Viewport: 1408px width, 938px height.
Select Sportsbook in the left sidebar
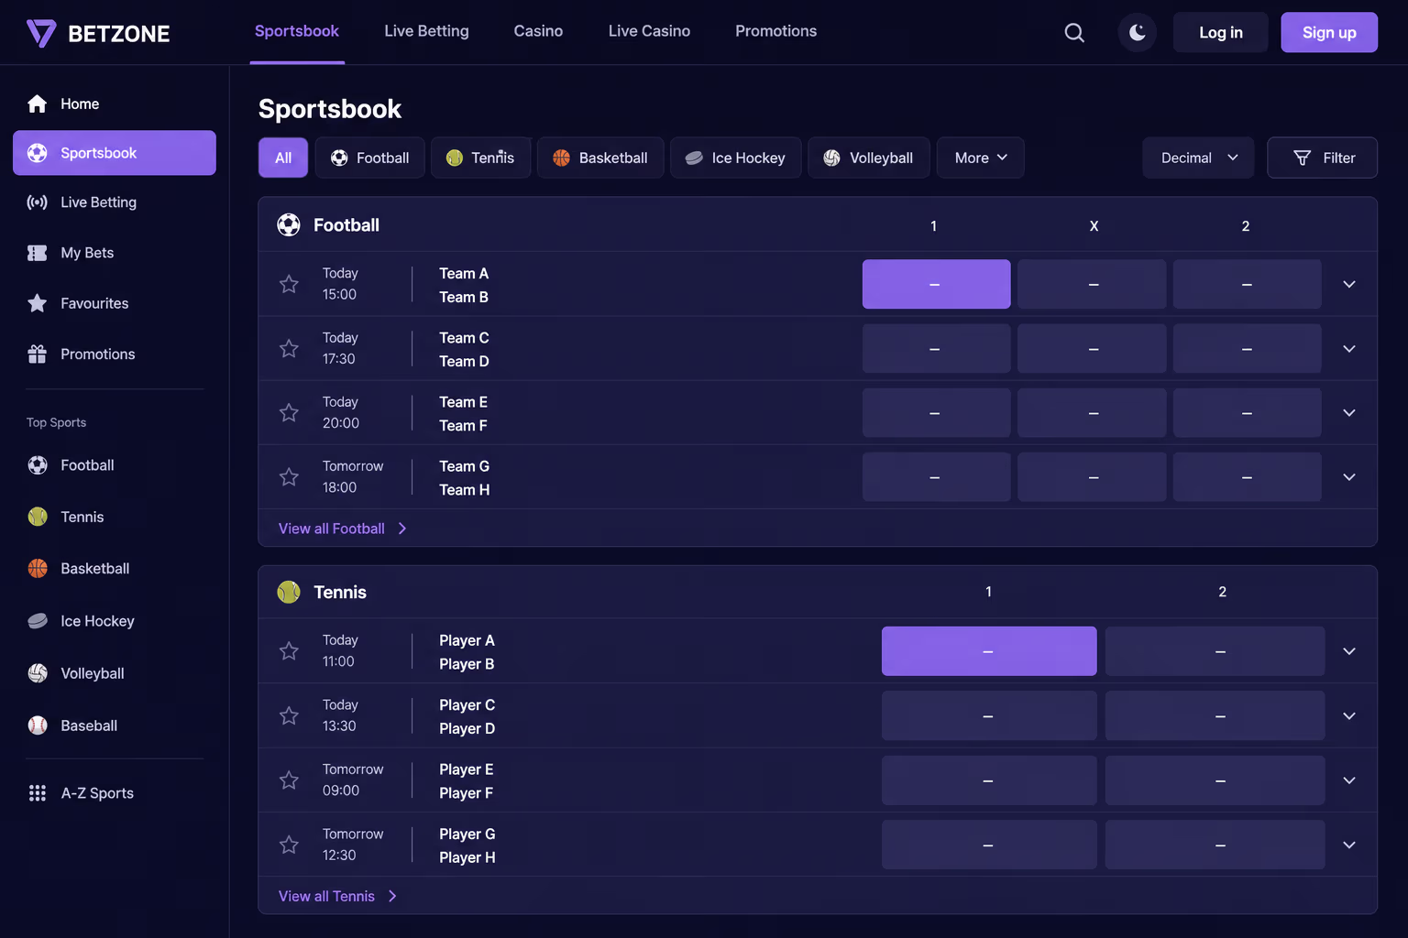pos(115,153)
